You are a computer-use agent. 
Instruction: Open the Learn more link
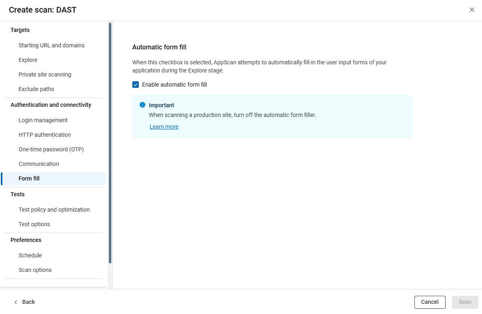pyautogui.click(x=164, y=127)
